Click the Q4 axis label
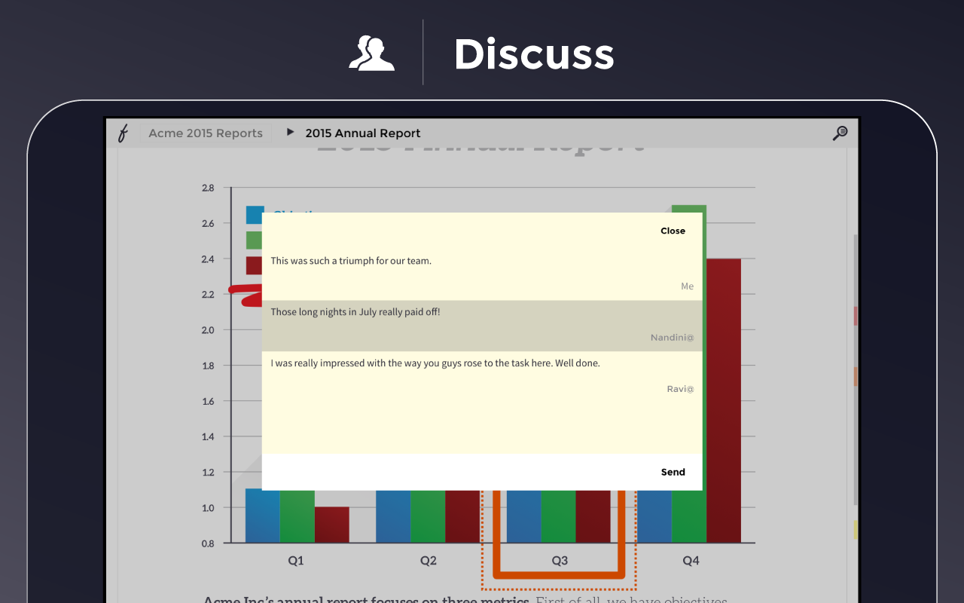The image size is (964, 603). [x=691, y=561]
